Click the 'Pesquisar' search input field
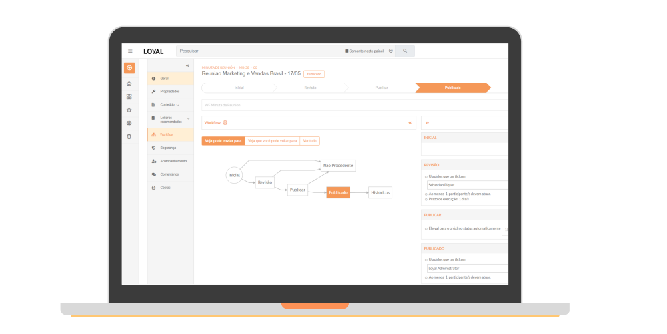 [x=260, y=51]
